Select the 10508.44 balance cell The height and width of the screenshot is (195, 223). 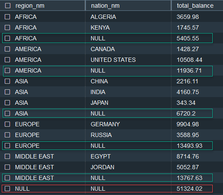click(189, 60)
